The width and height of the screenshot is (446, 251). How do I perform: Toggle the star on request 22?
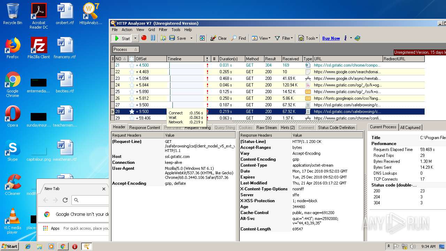coord(132,72)
